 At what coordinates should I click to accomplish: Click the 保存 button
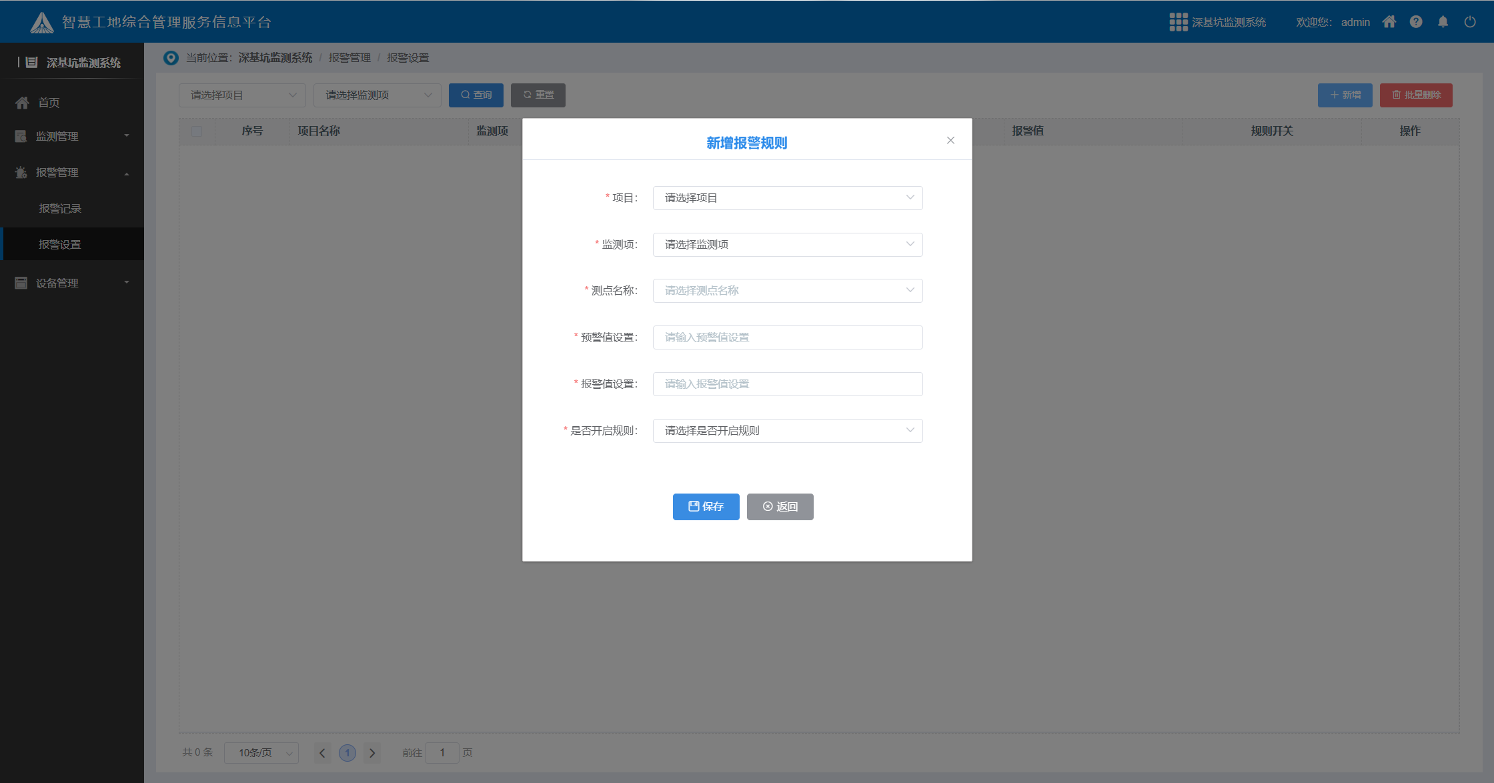(706, 507)
